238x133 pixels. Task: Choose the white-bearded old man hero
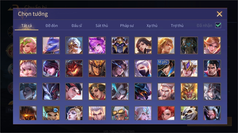coord(74,45)
